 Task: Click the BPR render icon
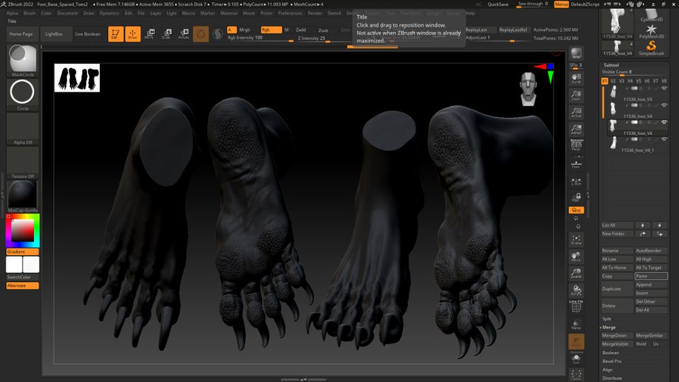point(576,53)
